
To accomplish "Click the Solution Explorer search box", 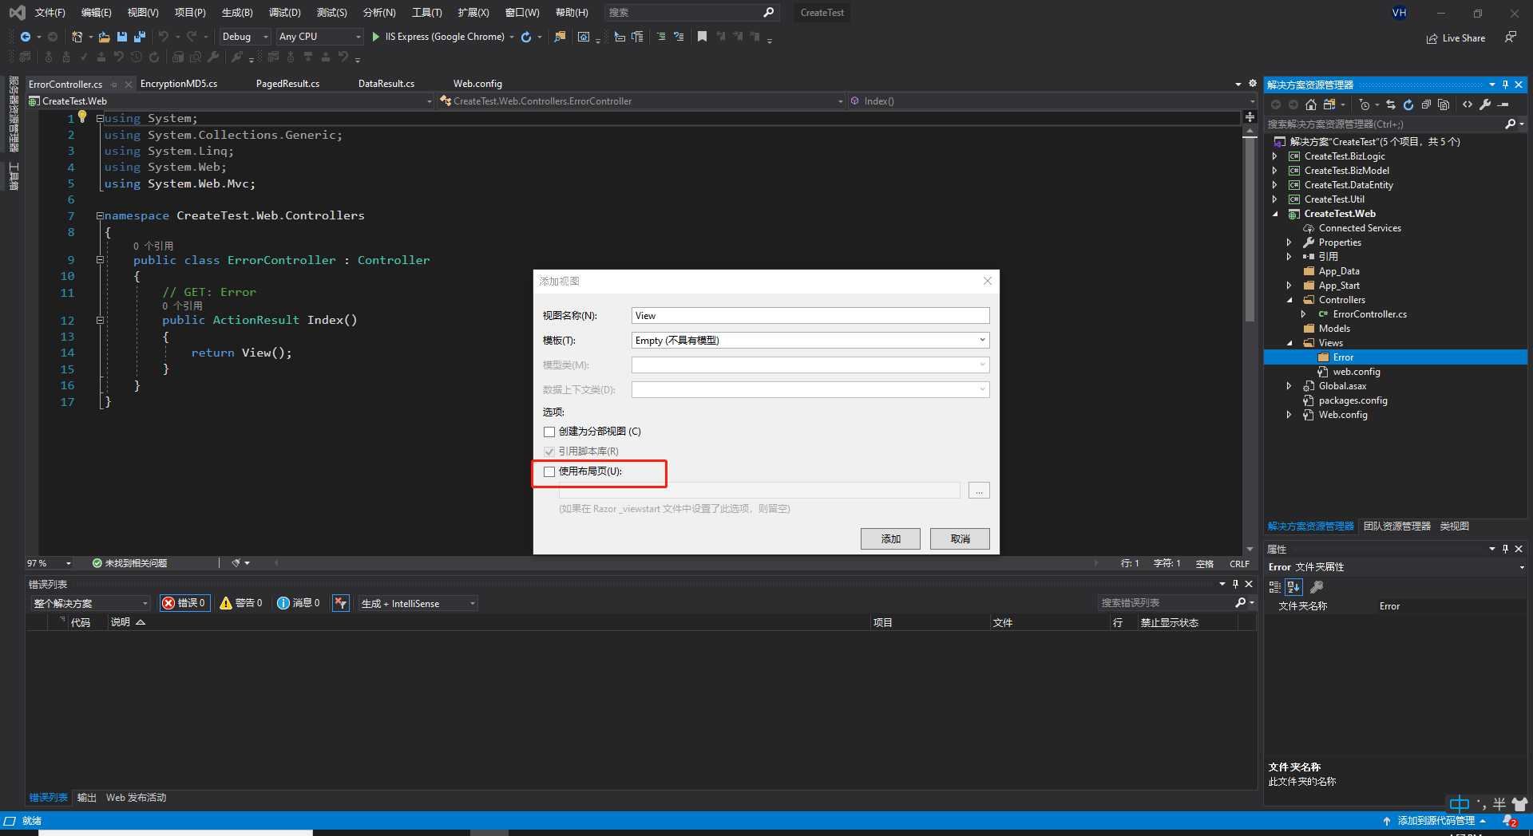I will (x=1384, y=124).
